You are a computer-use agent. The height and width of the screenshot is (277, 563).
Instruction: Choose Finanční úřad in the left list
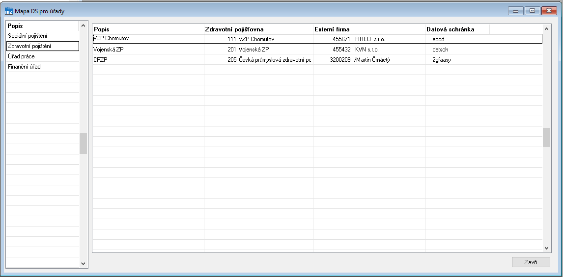[43, 67]
